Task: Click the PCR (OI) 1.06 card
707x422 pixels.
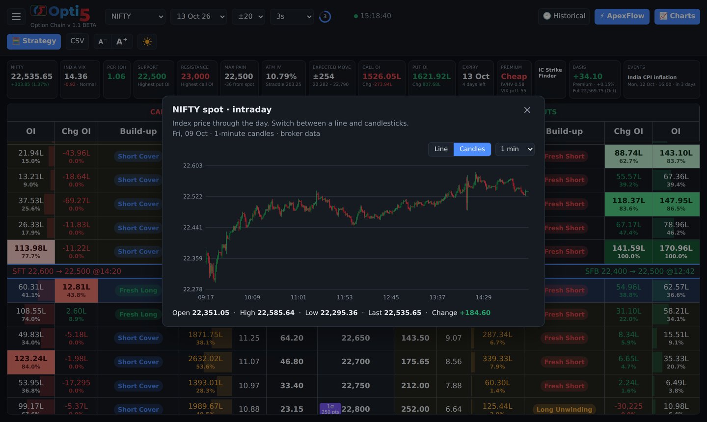Action: click(116, 79)
